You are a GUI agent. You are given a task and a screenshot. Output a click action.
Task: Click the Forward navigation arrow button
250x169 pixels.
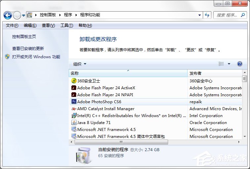tap(17, 15)
